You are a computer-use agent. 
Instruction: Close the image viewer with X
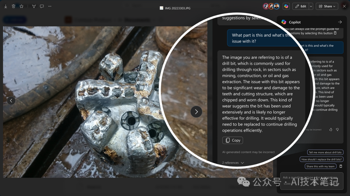point(344,7)
